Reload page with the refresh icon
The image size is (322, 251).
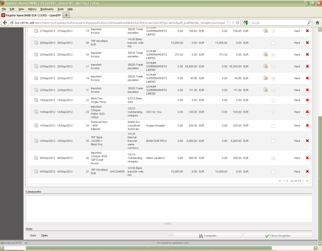point(237,23)
